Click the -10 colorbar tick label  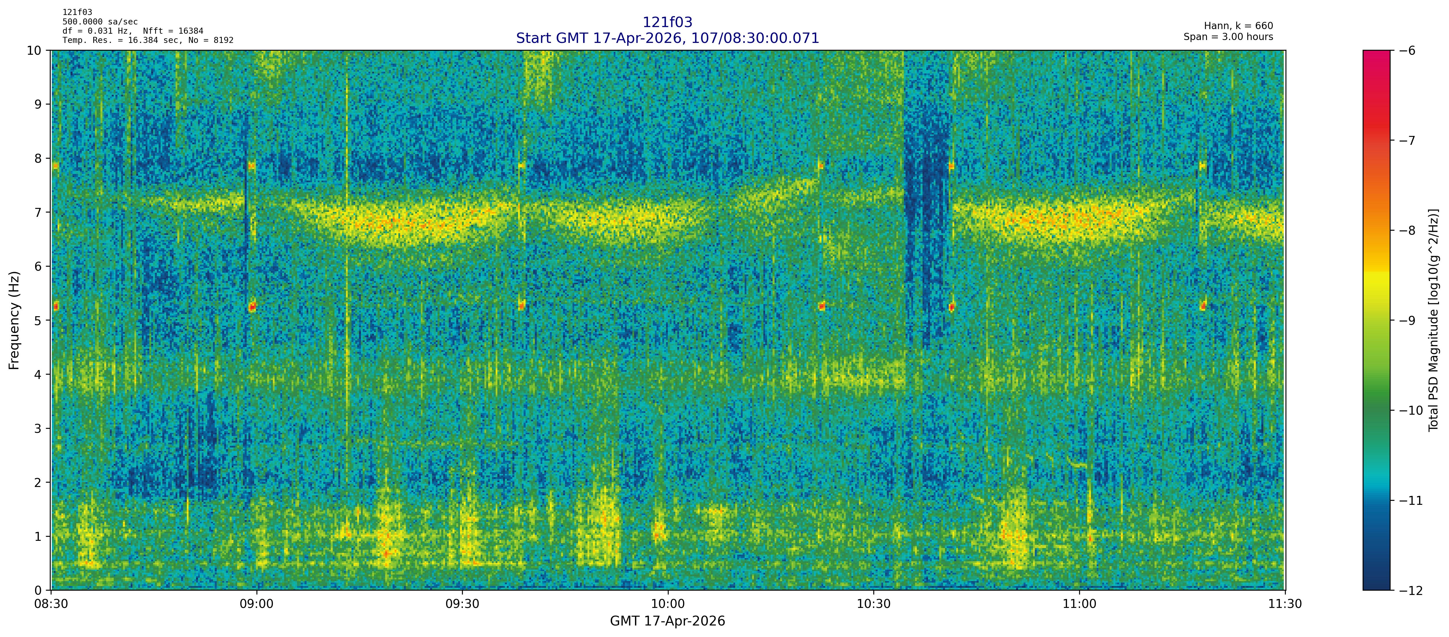click(x=1410, y=411)
